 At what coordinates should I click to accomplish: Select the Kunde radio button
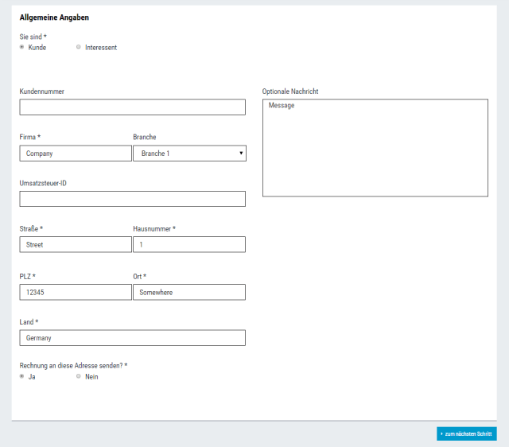tap(22, 47)
